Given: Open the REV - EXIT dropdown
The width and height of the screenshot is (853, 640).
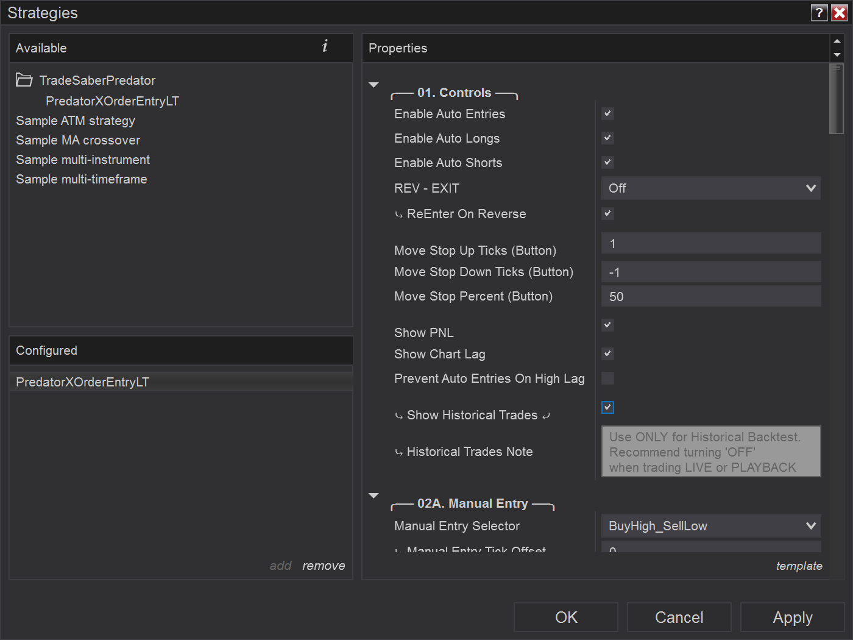Looking at the screenshot, I should 710,188.
